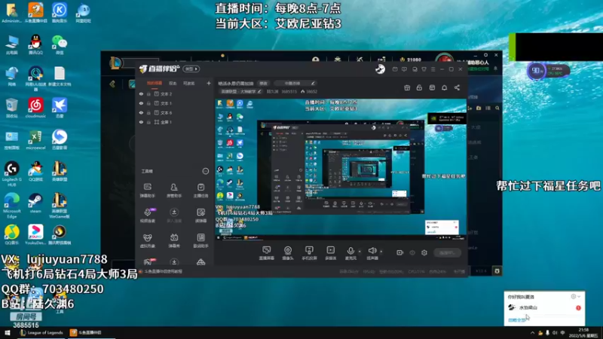Screen dimensions: 603x339
Task: Open the shop icon in stream header
Action: 432,87
